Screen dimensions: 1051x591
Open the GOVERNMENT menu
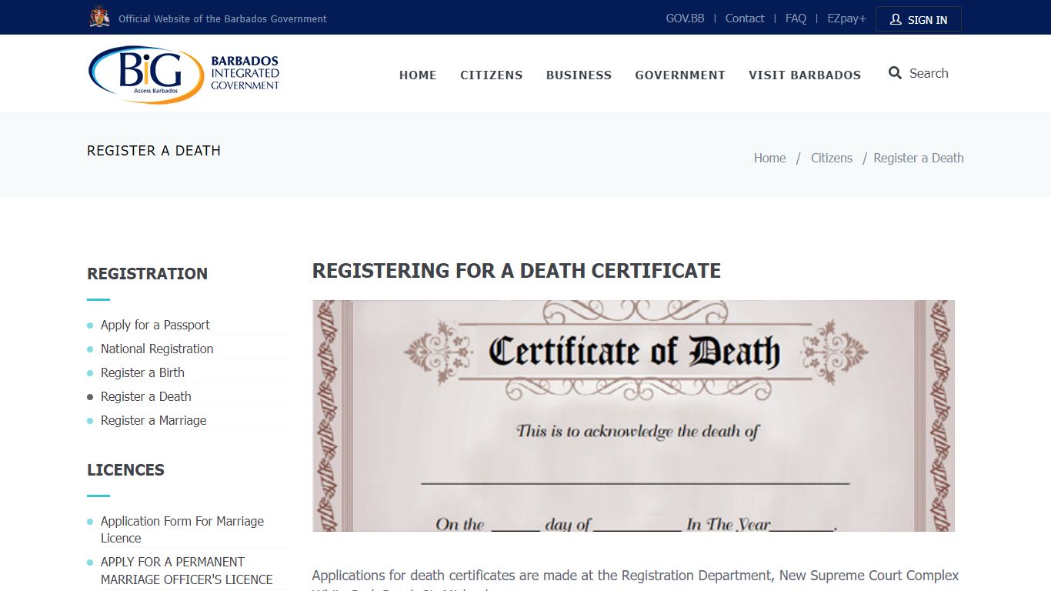tap(680, 75)
